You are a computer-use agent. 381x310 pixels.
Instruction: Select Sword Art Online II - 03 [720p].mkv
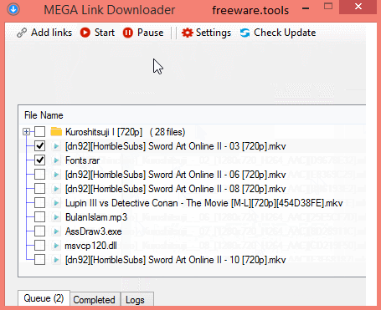coord(176,146)
